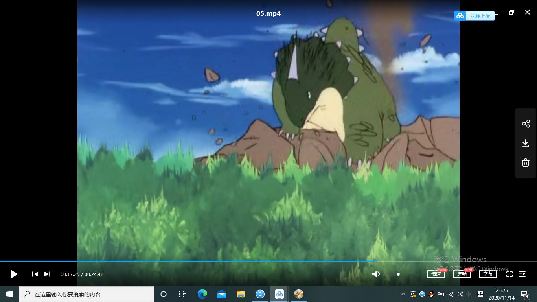Toggle the 中 input language indicator
537x302 pixels.
click(x=469, y=294)
